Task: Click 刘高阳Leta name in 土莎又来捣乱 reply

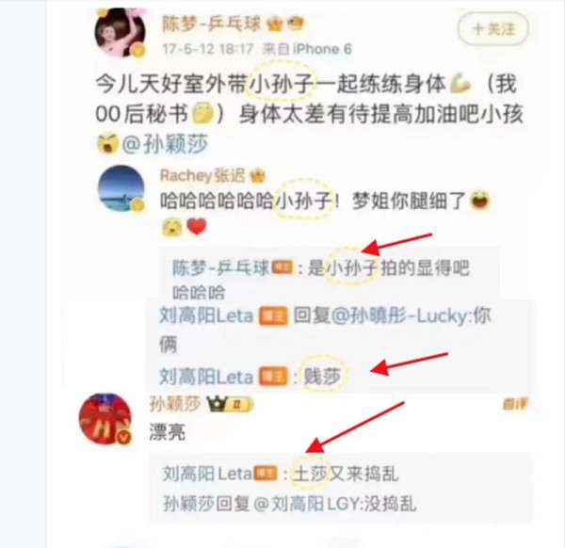Action: click(x=207, y=474)
